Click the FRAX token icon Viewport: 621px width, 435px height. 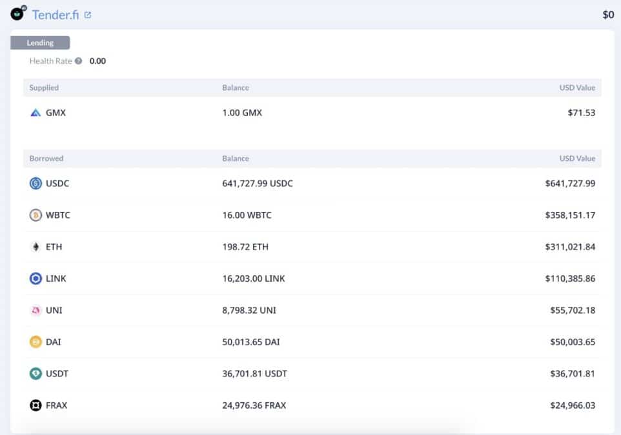pos(36,405)
